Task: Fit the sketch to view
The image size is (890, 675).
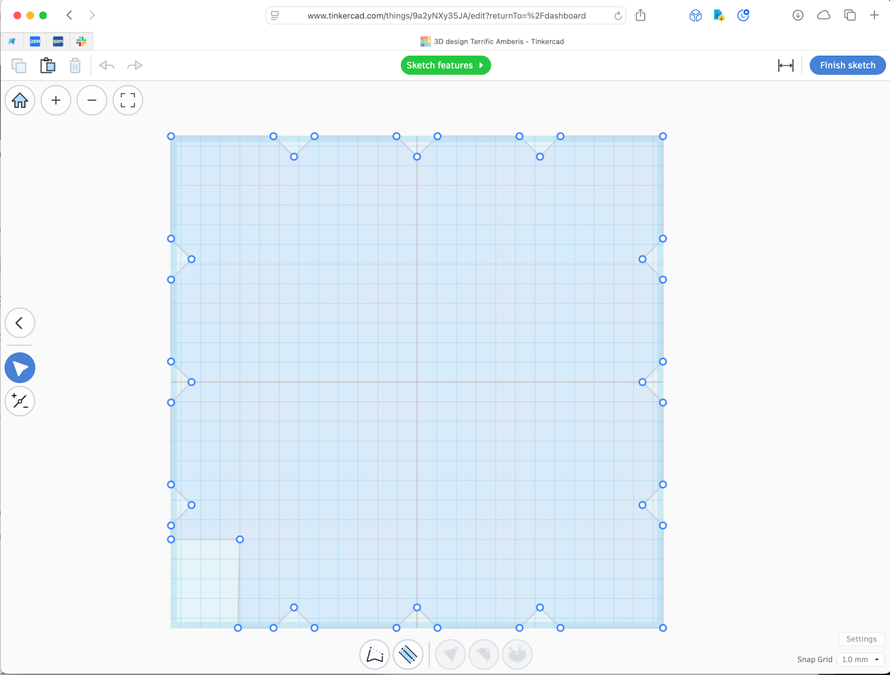Action: pyautogui.click(x=128, y=100)
